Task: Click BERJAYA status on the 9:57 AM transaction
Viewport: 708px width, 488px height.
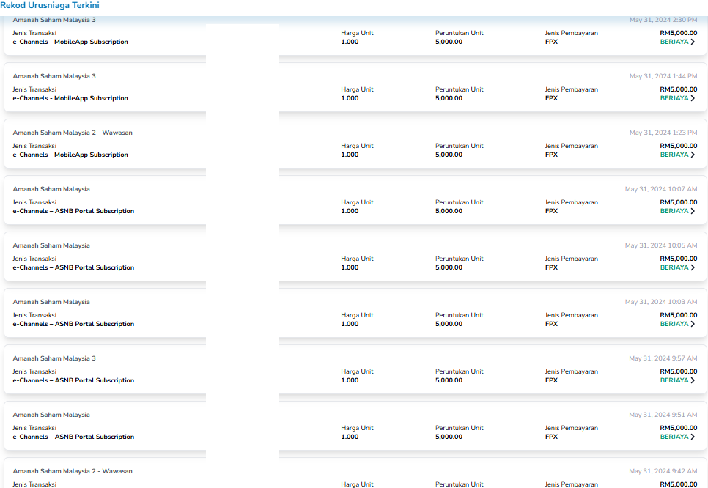Action: (674, 380)
